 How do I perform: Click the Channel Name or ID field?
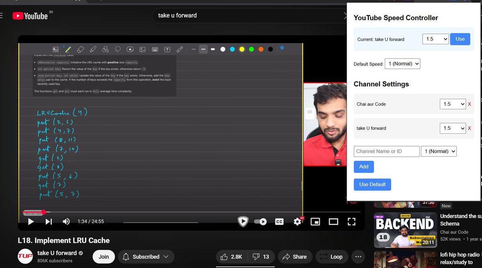387,151
